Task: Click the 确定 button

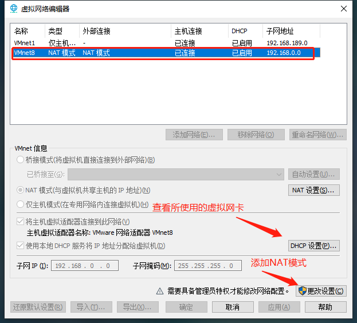Action: [186, 307]
